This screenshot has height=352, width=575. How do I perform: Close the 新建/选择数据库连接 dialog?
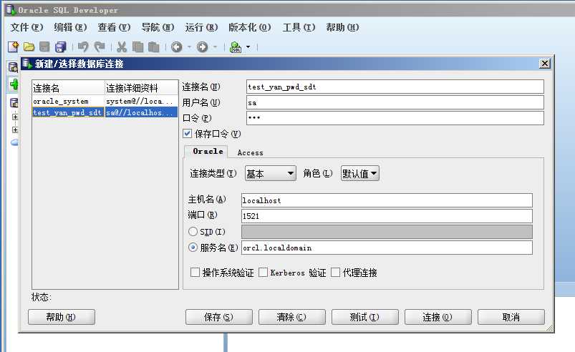(545, 64)
